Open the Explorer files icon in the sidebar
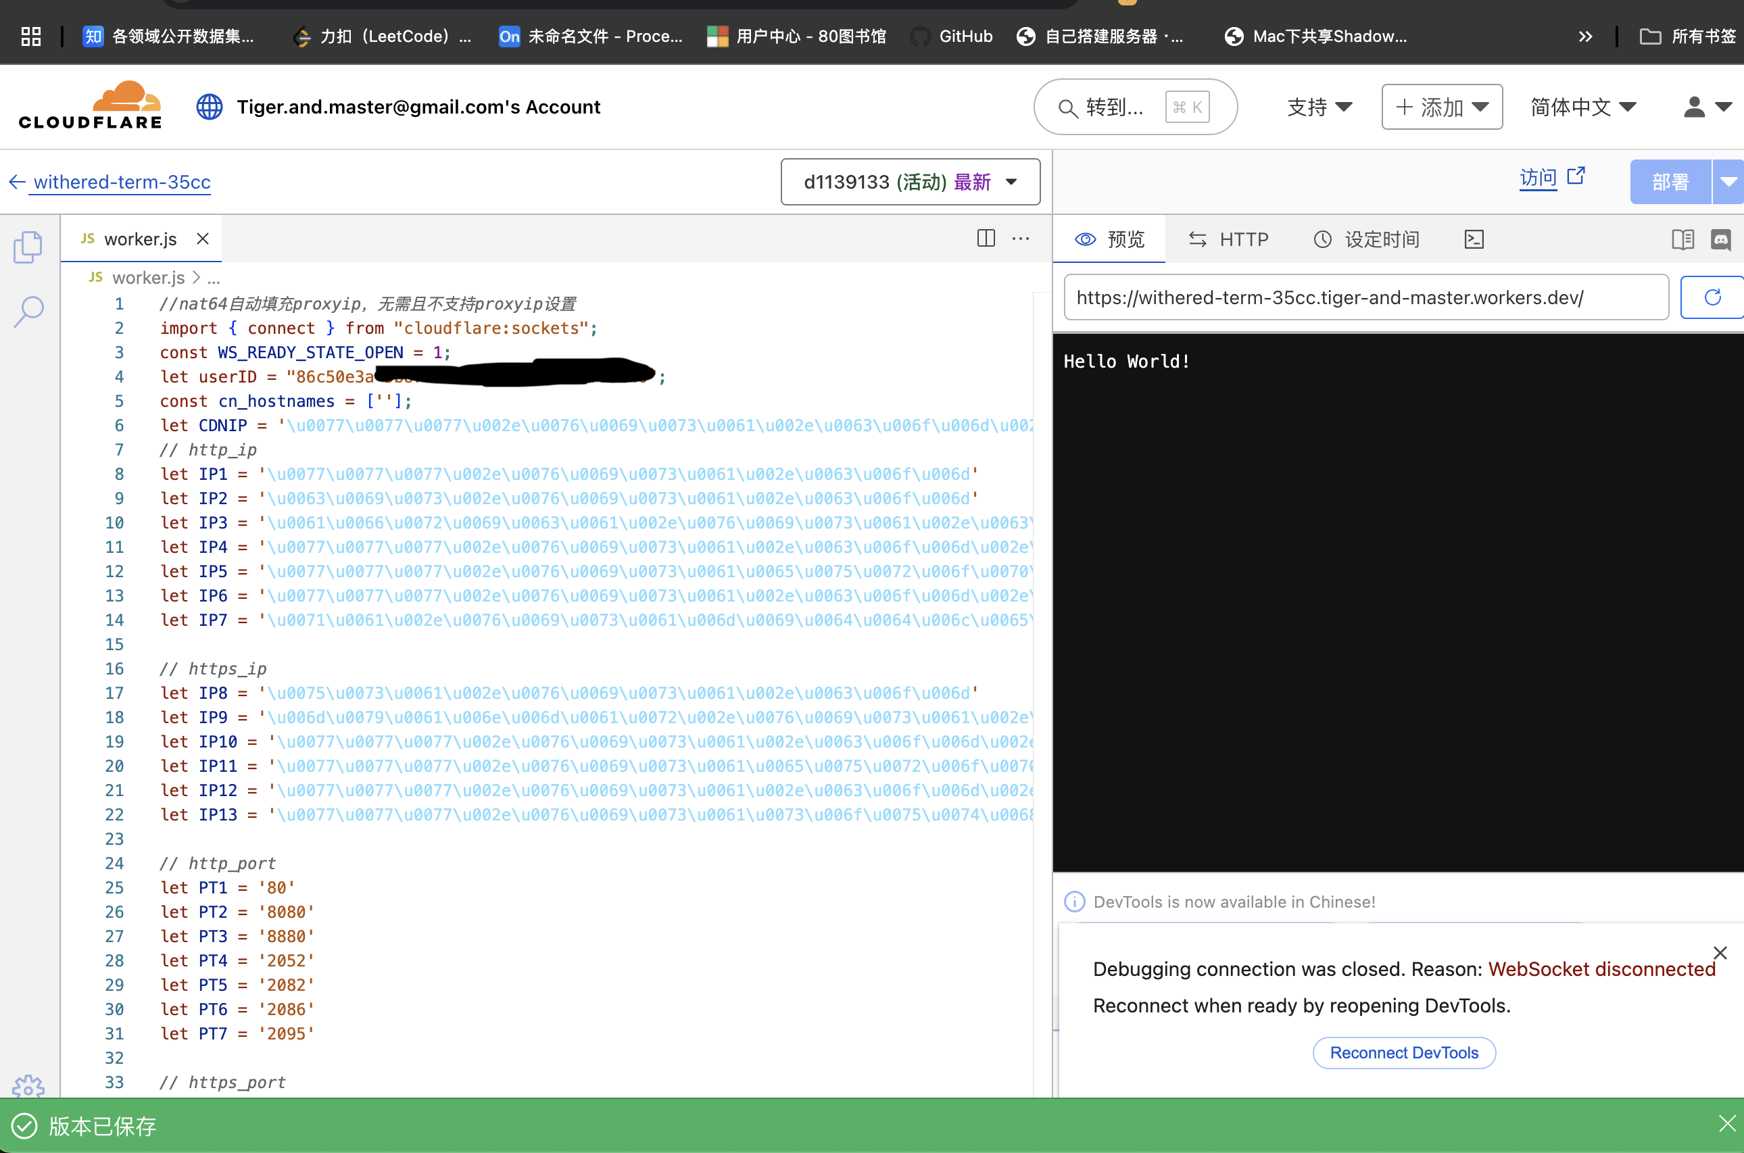Screen dimensions: 1744x1153 pos(28,247)
